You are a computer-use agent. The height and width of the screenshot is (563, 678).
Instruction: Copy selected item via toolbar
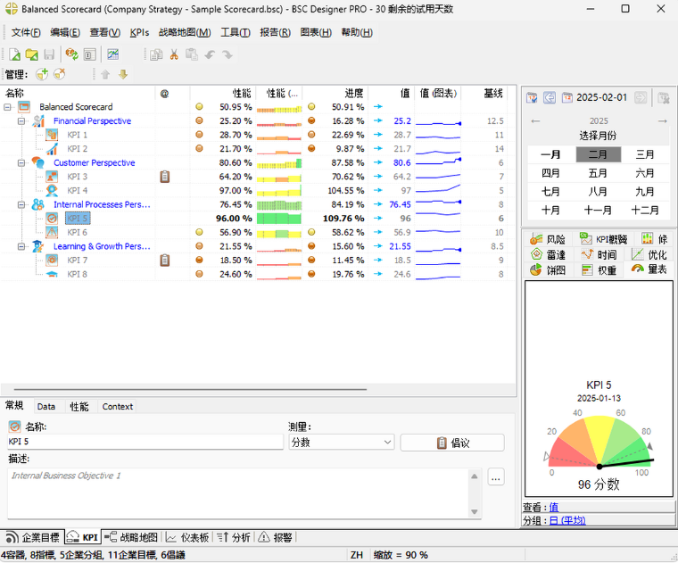point(156,54)
